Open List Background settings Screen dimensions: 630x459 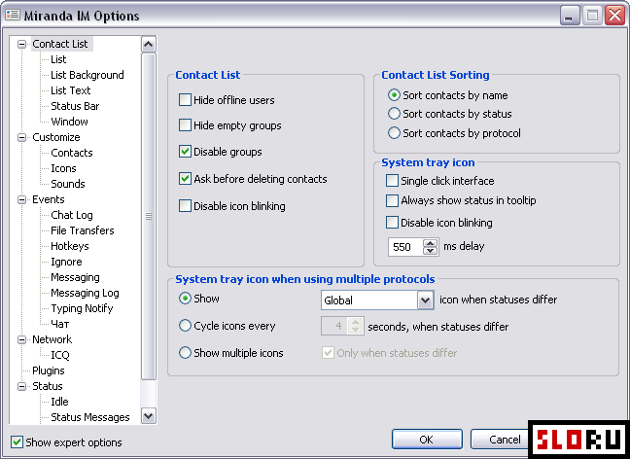(x=87, y=75)
